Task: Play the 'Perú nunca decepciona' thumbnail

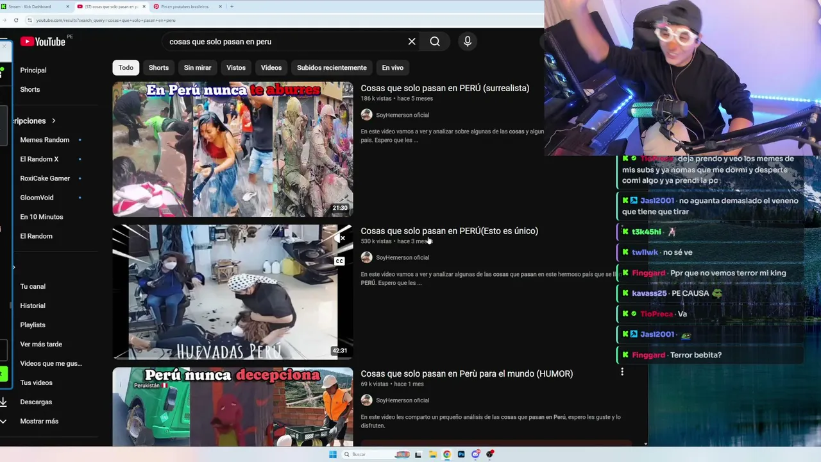Action: point(233,407)
